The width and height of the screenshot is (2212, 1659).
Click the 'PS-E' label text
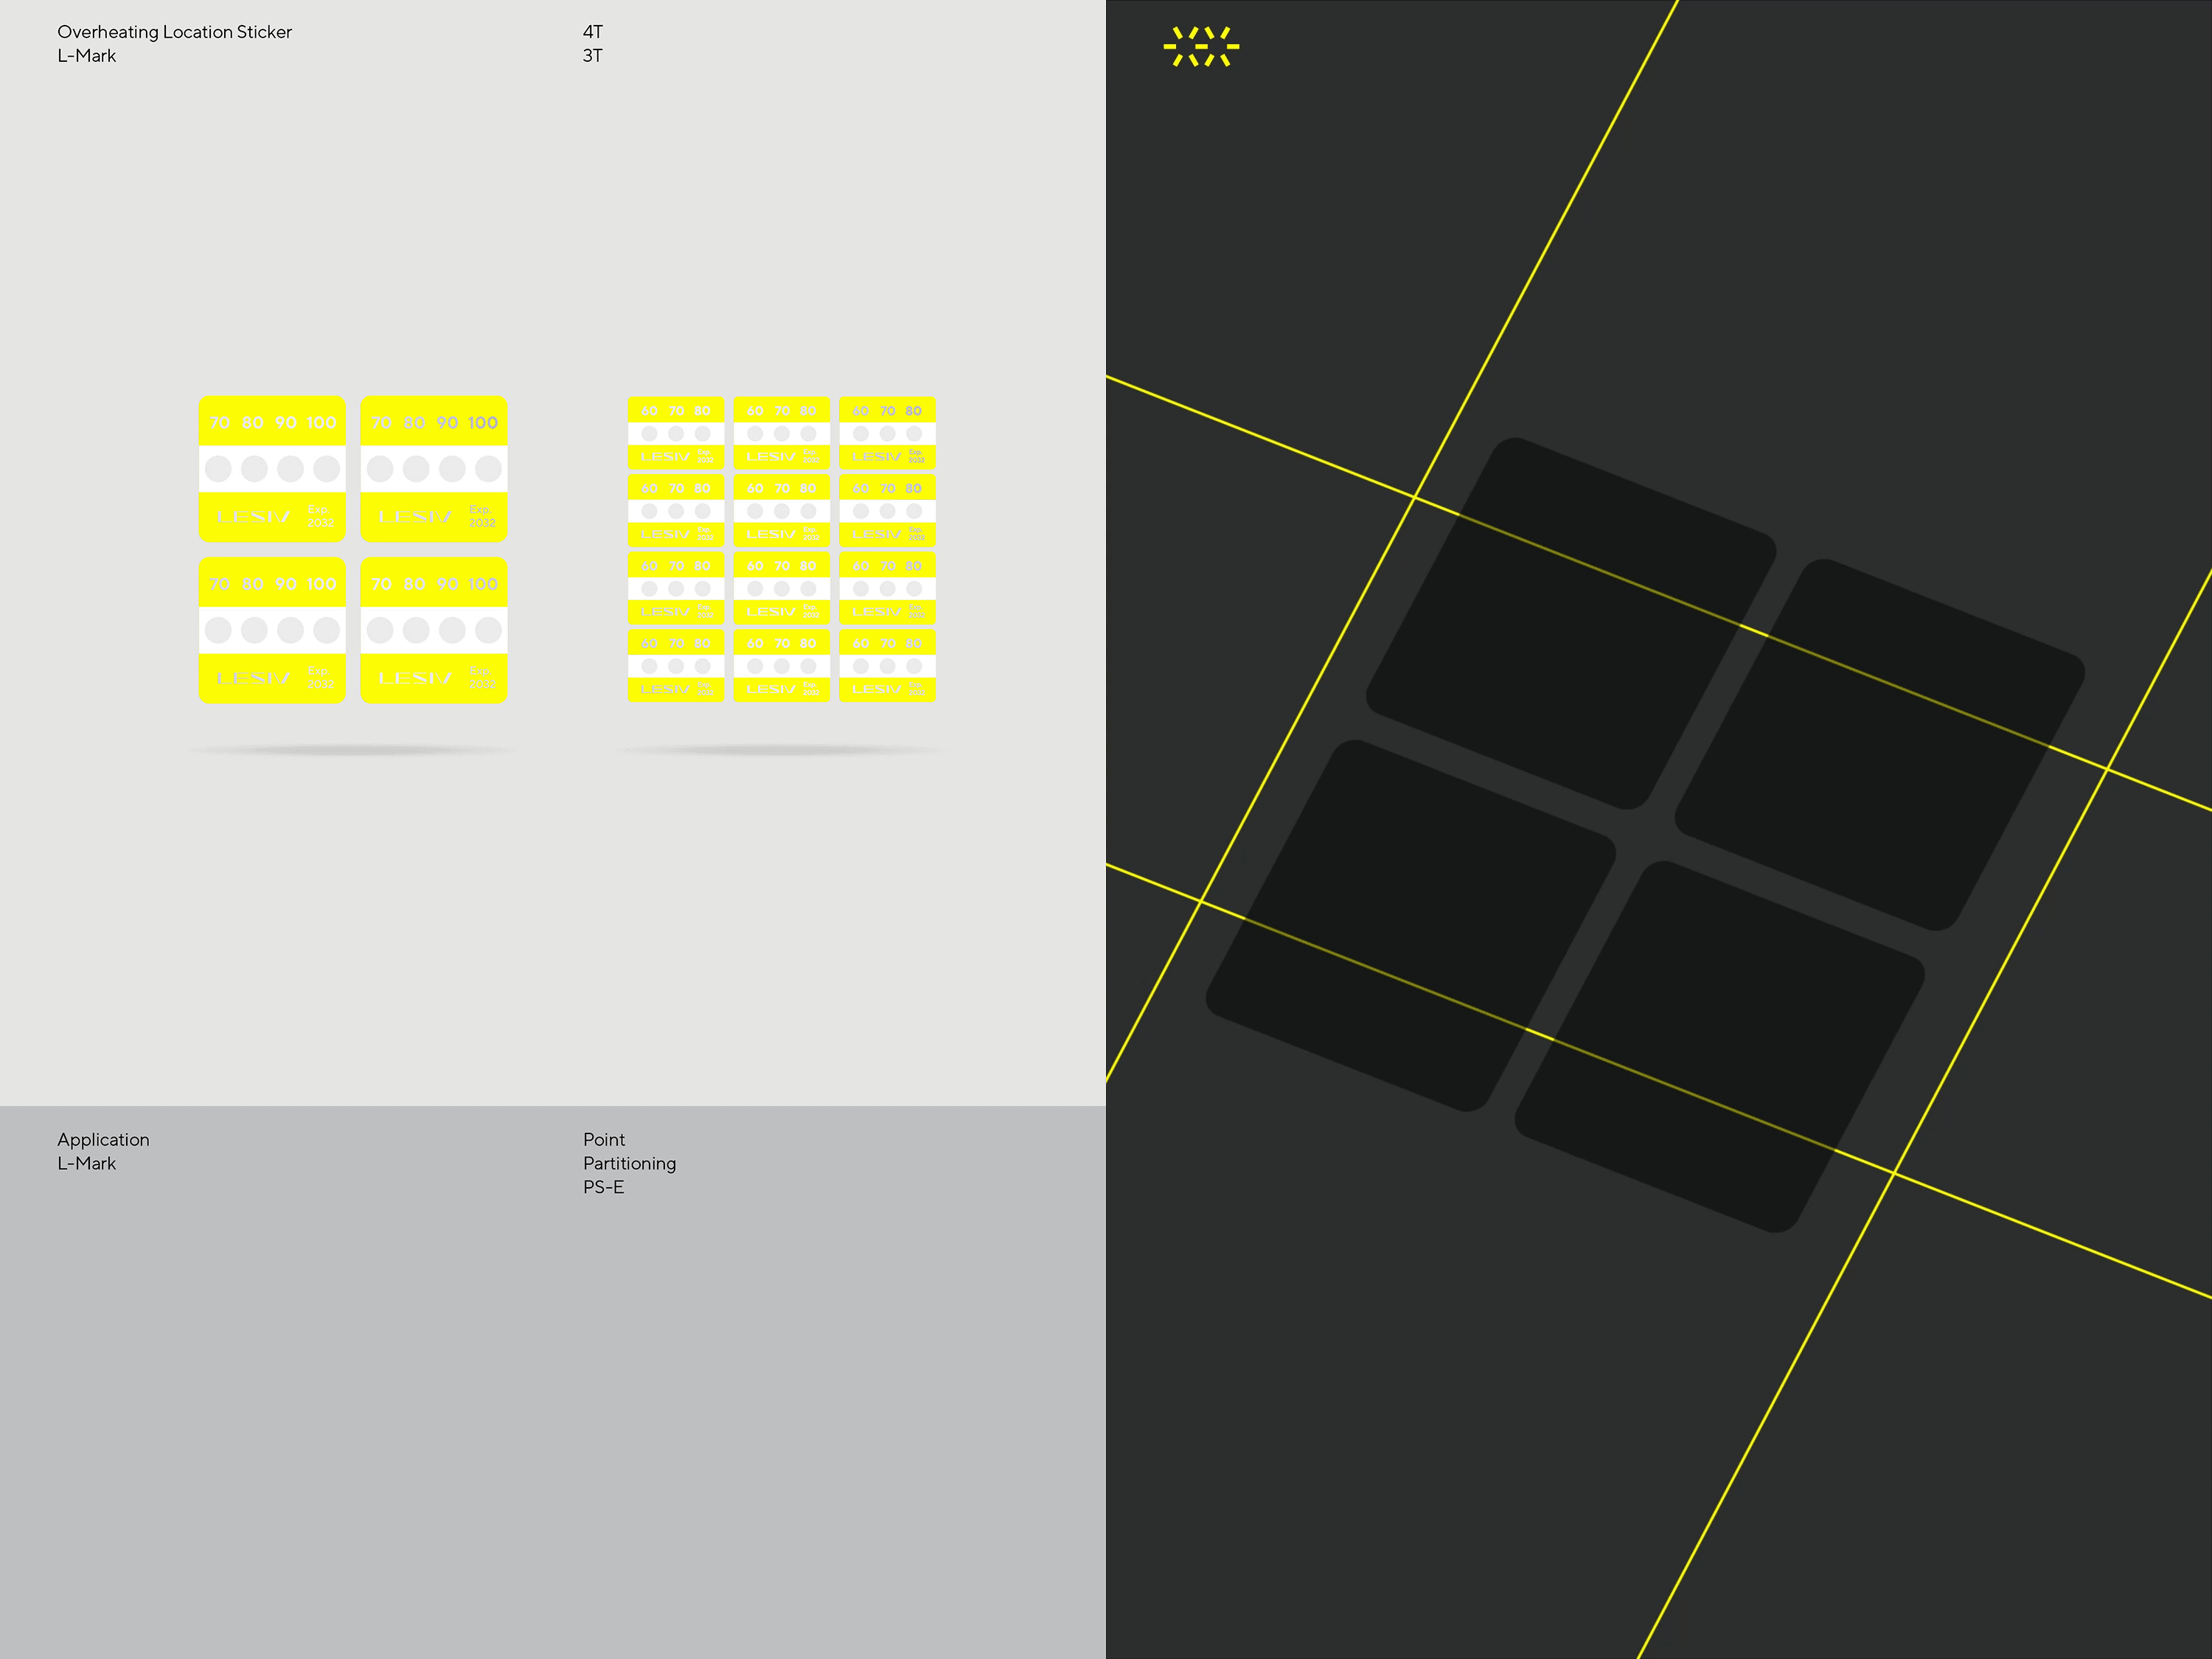tap(603, 1187)
